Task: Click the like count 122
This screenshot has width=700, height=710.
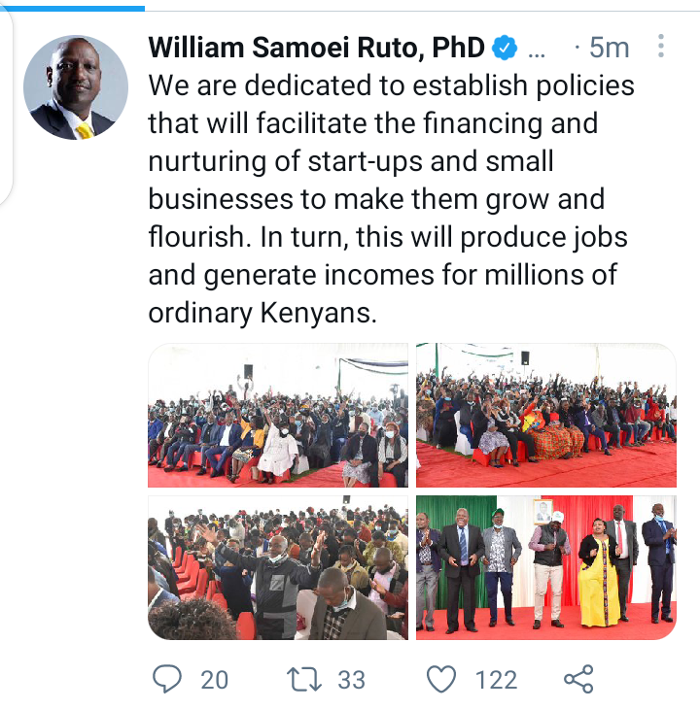Action: coord(496,680)
